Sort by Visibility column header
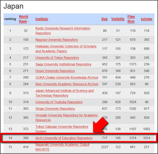Viewport: 158px width, 154px height. point(118,19)
